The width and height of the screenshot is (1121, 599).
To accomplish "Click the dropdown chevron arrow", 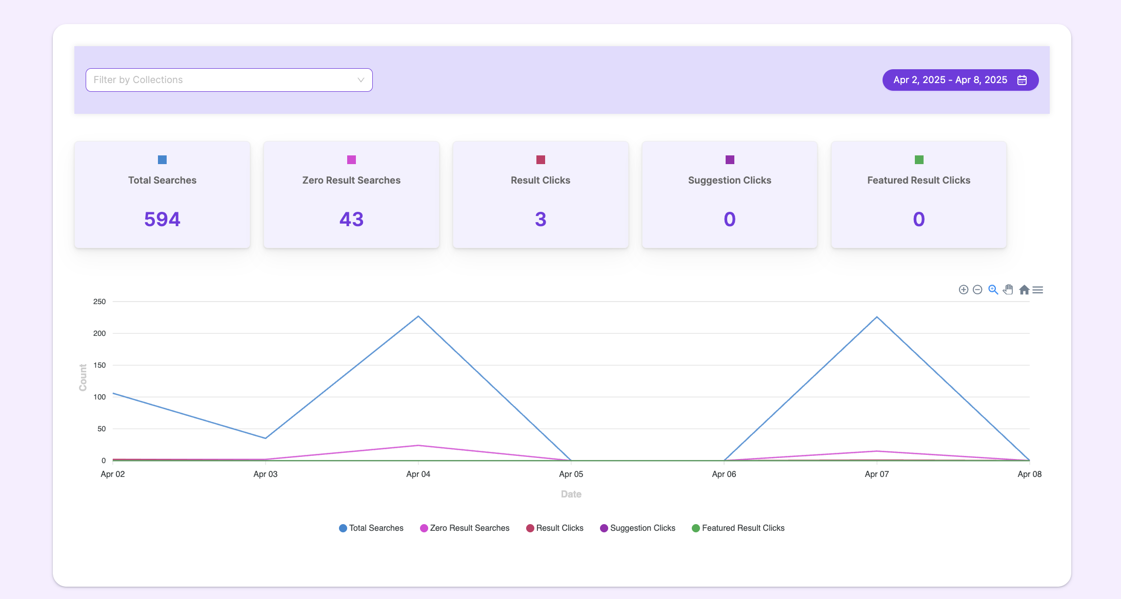I will click(x=361, y=80).
